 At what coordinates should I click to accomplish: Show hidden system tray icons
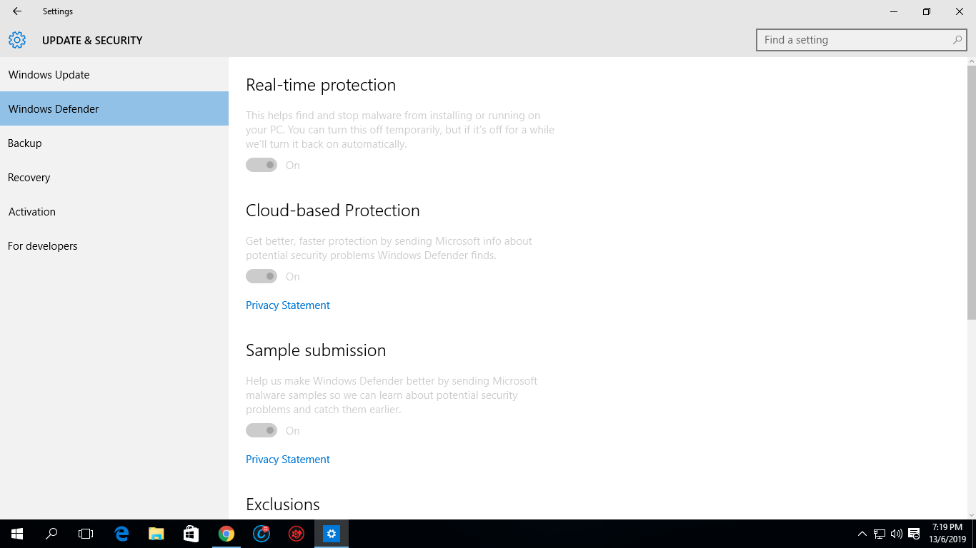click(862, 534)
